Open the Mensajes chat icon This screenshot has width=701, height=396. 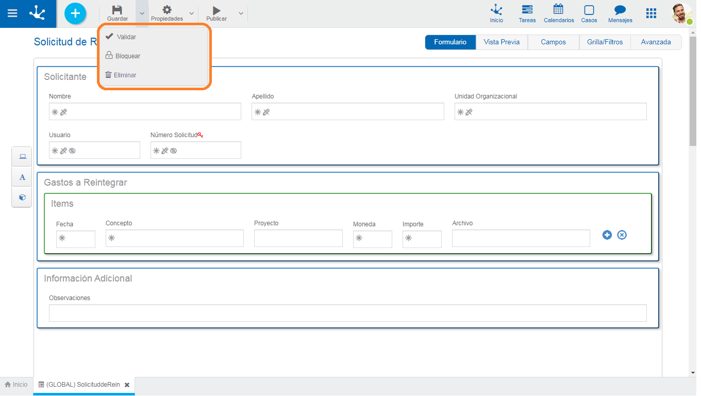(620, 13)
